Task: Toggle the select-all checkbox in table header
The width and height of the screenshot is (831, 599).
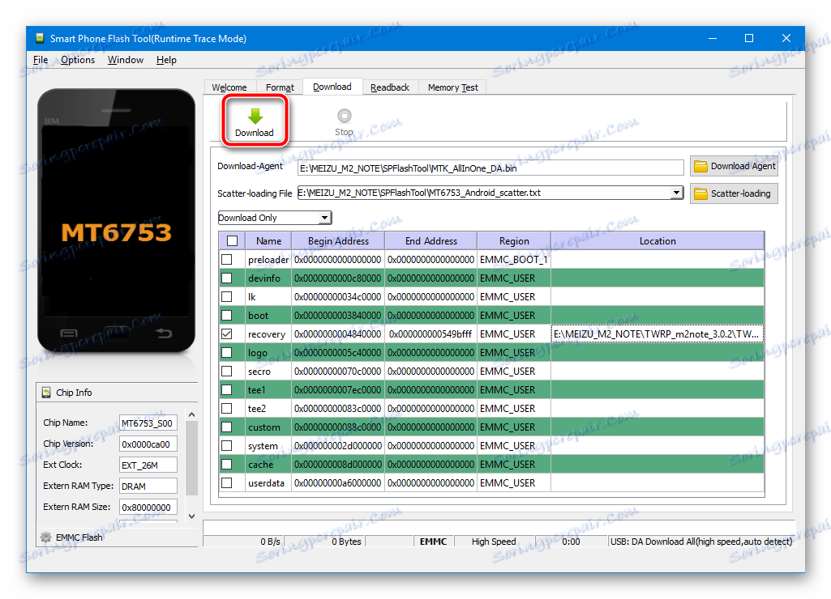Action: click(232, 240)
